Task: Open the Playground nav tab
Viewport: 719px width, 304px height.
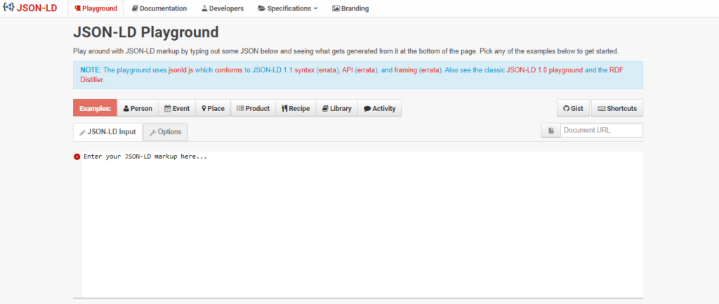Action: click(95, 8)
